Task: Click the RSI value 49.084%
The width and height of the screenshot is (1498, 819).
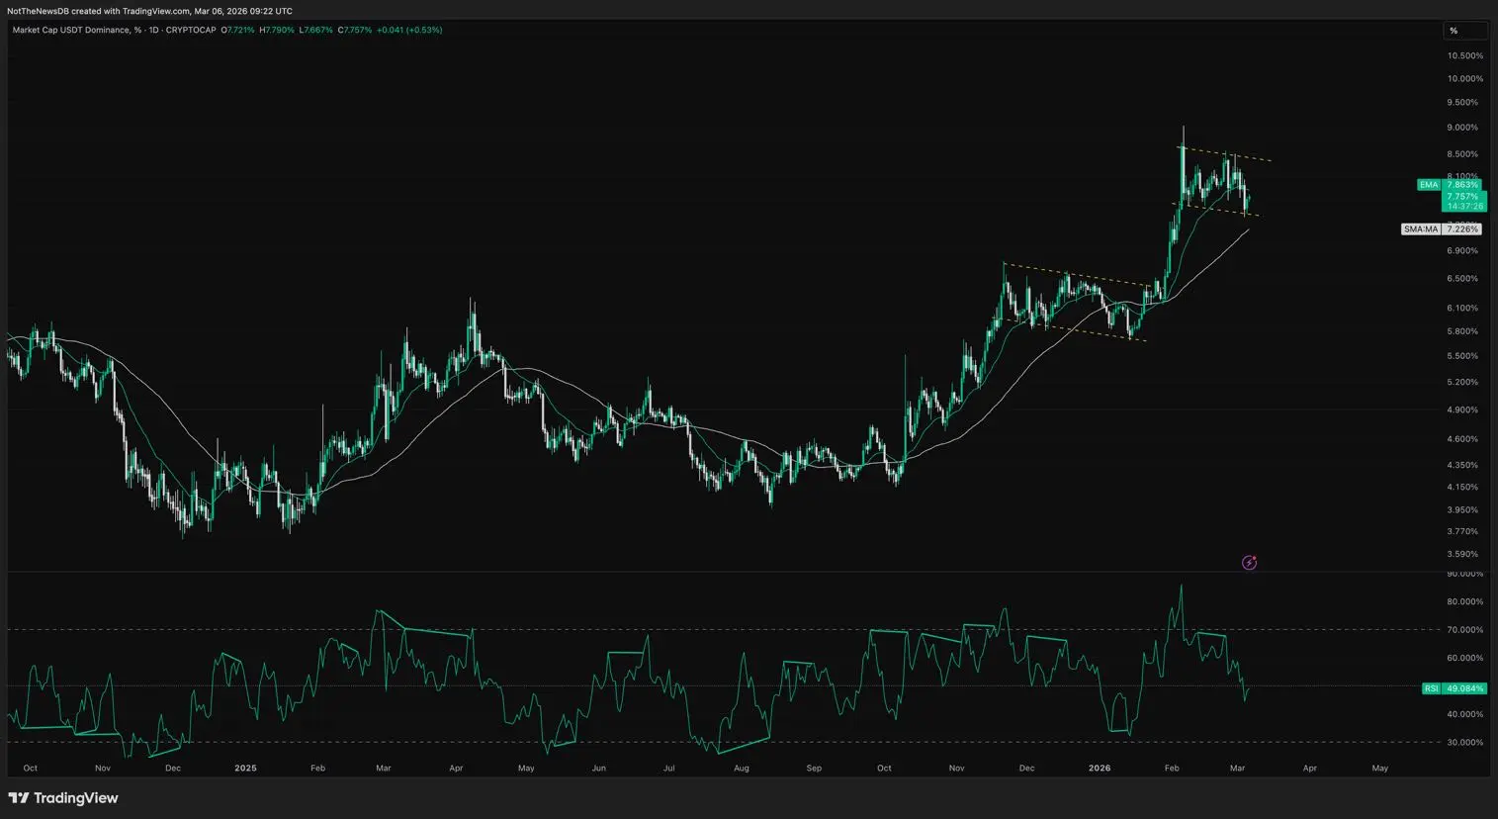Action: 1464,688
